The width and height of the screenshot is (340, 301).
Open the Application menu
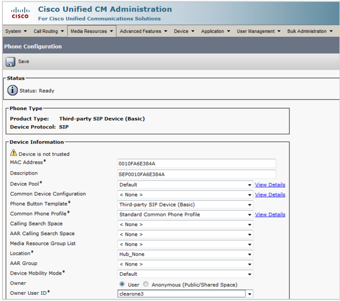(x=216, y=31)
